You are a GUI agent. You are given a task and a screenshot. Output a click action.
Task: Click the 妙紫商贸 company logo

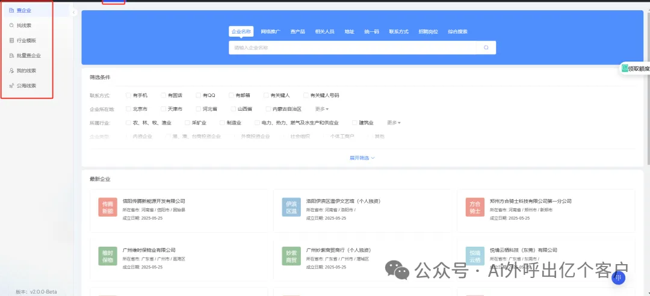click(x=291, y=256)
